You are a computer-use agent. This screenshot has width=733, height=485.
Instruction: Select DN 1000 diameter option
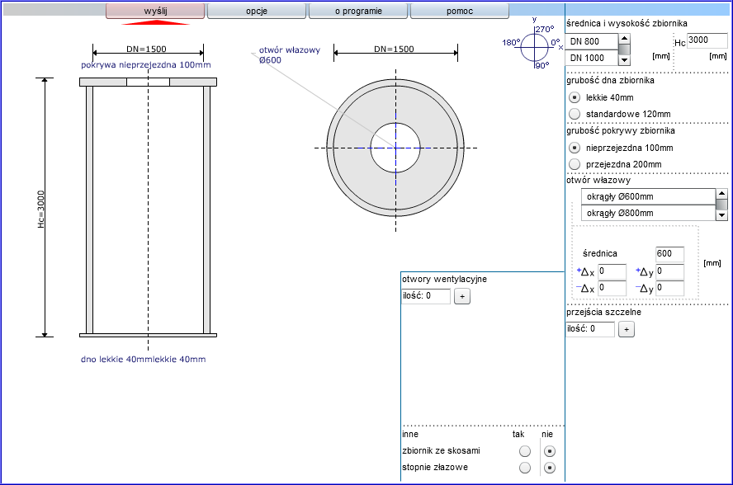pos(591,58)
